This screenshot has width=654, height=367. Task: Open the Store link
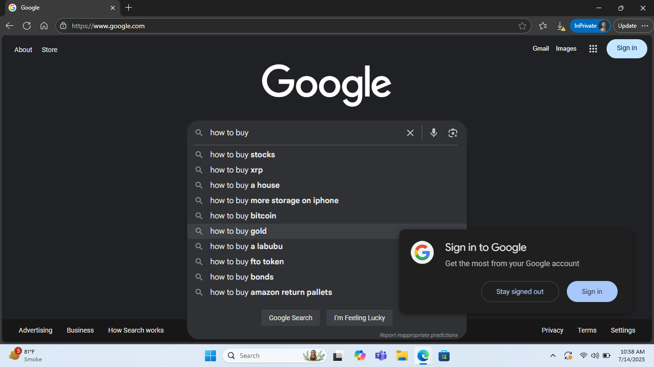pos(49,50)
